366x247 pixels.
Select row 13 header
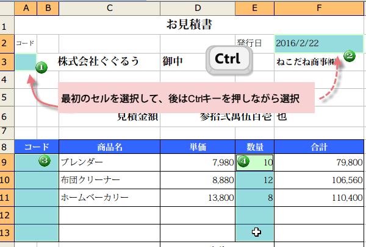(7, 233)
